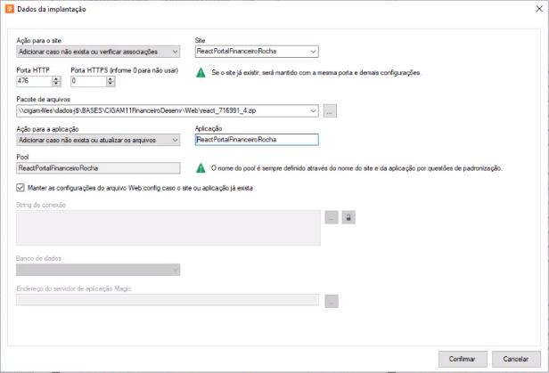Close the Dados da implantação dialog
This screenshot has height=373, width=549.
[531, 9]
